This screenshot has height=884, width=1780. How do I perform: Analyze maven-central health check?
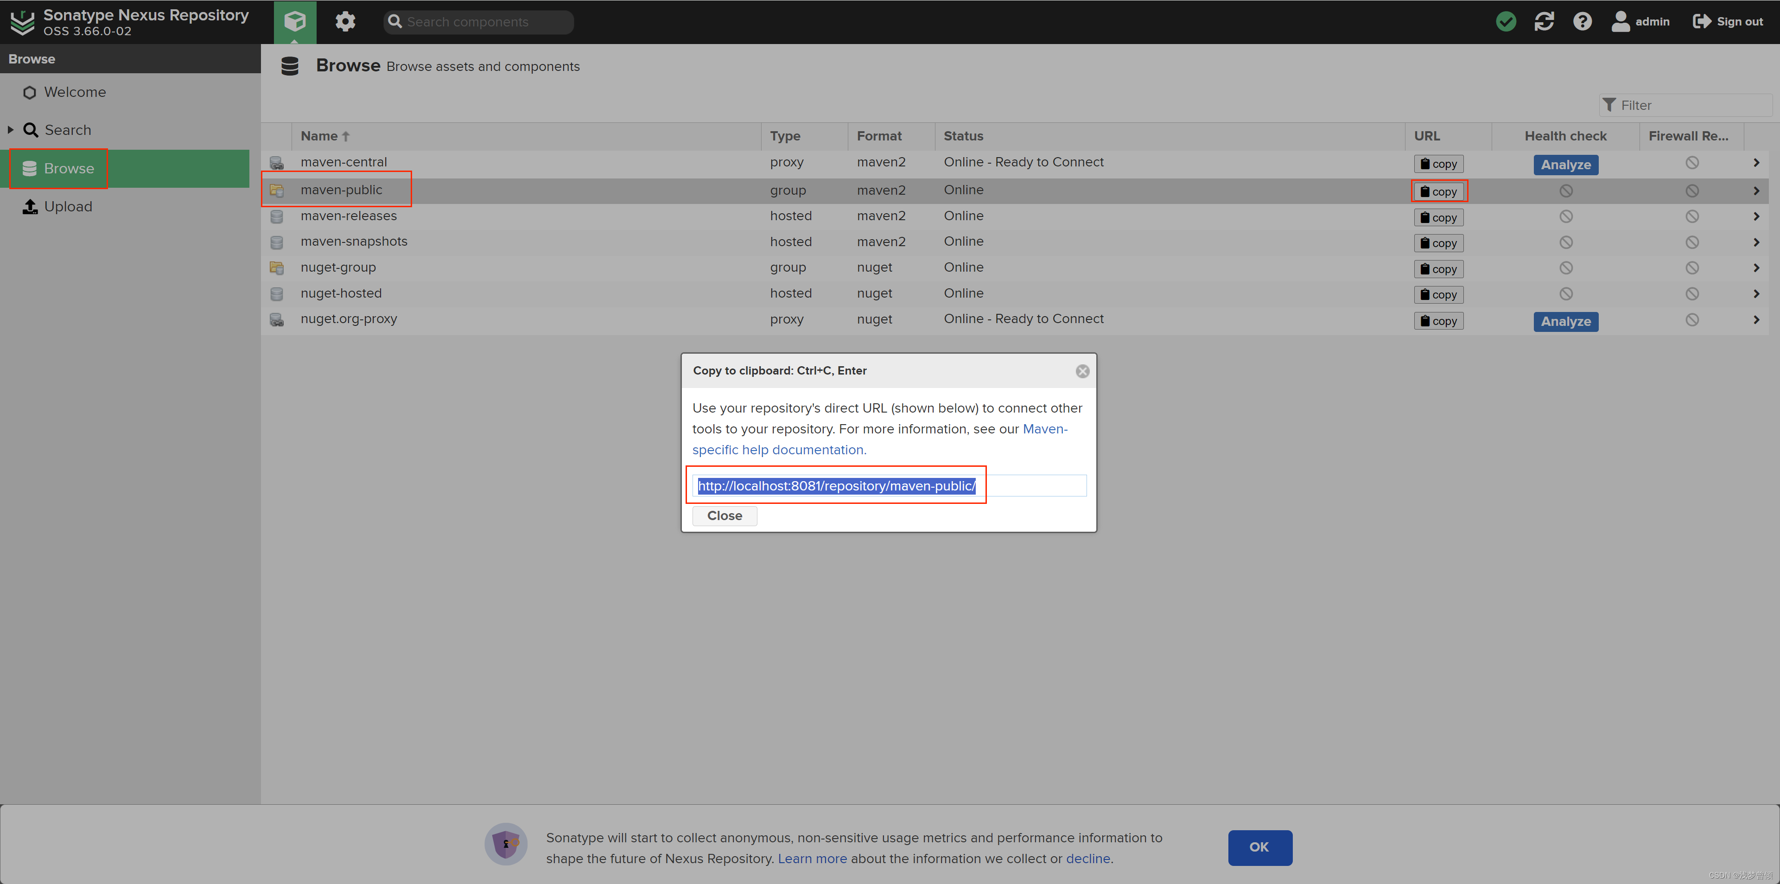[x=1566, y=165]
